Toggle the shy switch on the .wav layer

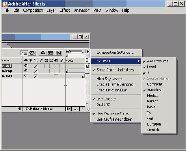point(26,76)
